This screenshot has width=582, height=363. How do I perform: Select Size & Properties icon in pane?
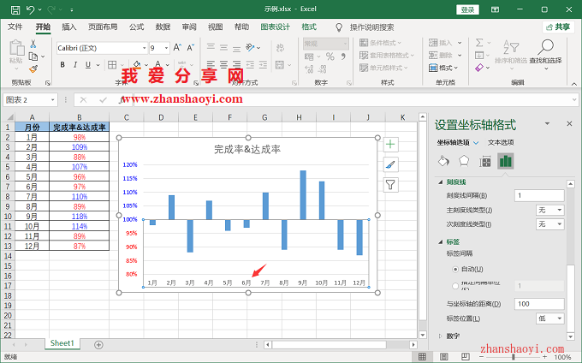484,162
